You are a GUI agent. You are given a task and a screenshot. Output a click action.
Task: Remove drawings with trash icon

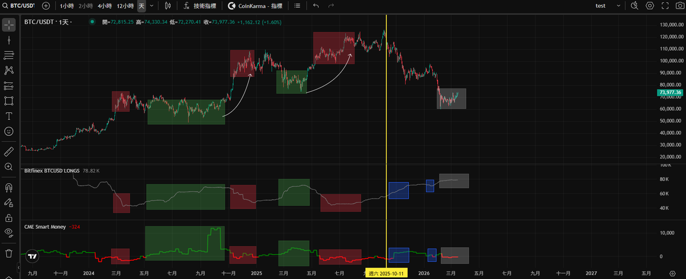[9, 253]
